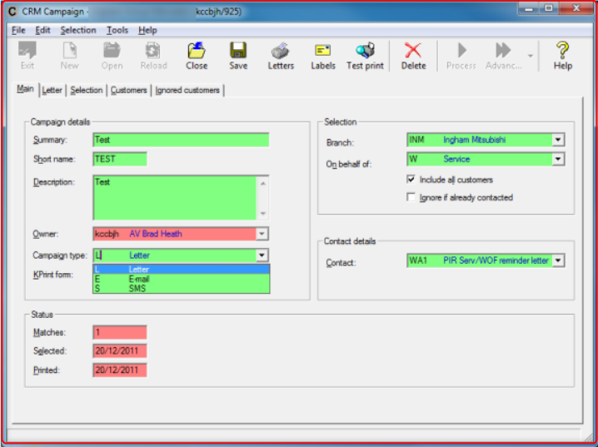Go to the Customers tab
This screenshot has width=598, height=447.
click(128, 91)
